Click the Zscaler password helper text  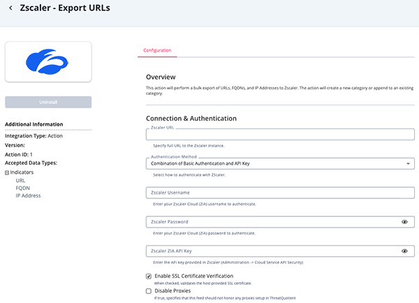(204, 233)
